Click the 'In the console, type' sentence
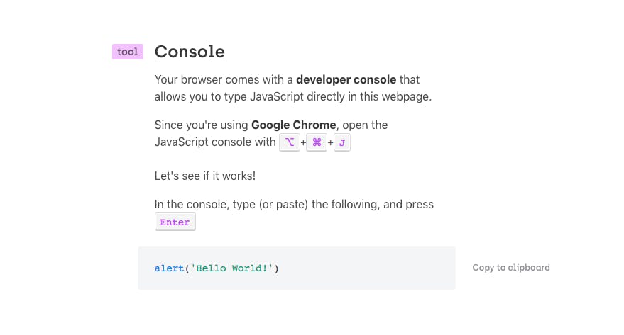The height and width of the screenshot is (335, 624). click(294, 204)
